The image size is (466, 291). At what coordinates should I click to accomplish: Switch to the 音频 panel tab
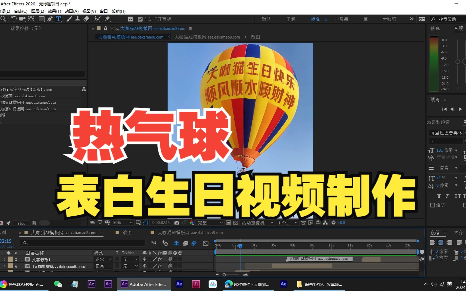click(458, 28)
